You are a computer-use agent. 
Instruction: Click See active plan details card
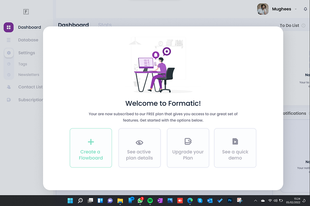click(x=139, y=148)
